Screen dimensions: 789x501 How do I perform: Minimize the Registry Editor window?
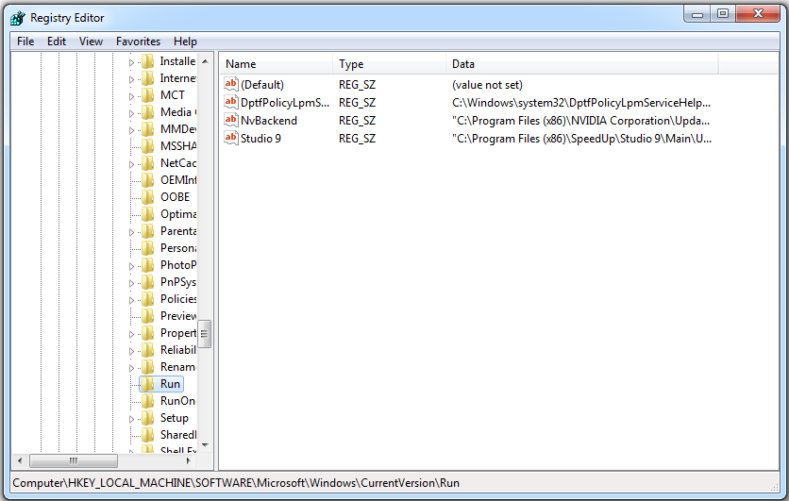point(697,14)
